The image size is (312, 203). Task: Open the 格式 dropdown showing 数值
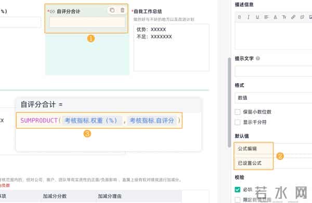click(x=274, y=98)
